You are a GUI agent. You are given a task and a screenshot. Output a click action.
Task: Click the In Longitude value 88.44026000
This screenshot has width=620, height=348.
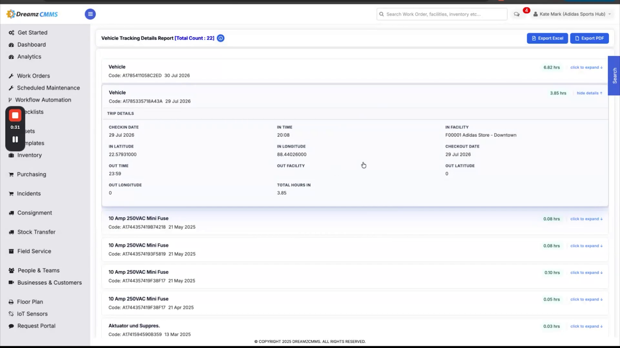(292, 154)
